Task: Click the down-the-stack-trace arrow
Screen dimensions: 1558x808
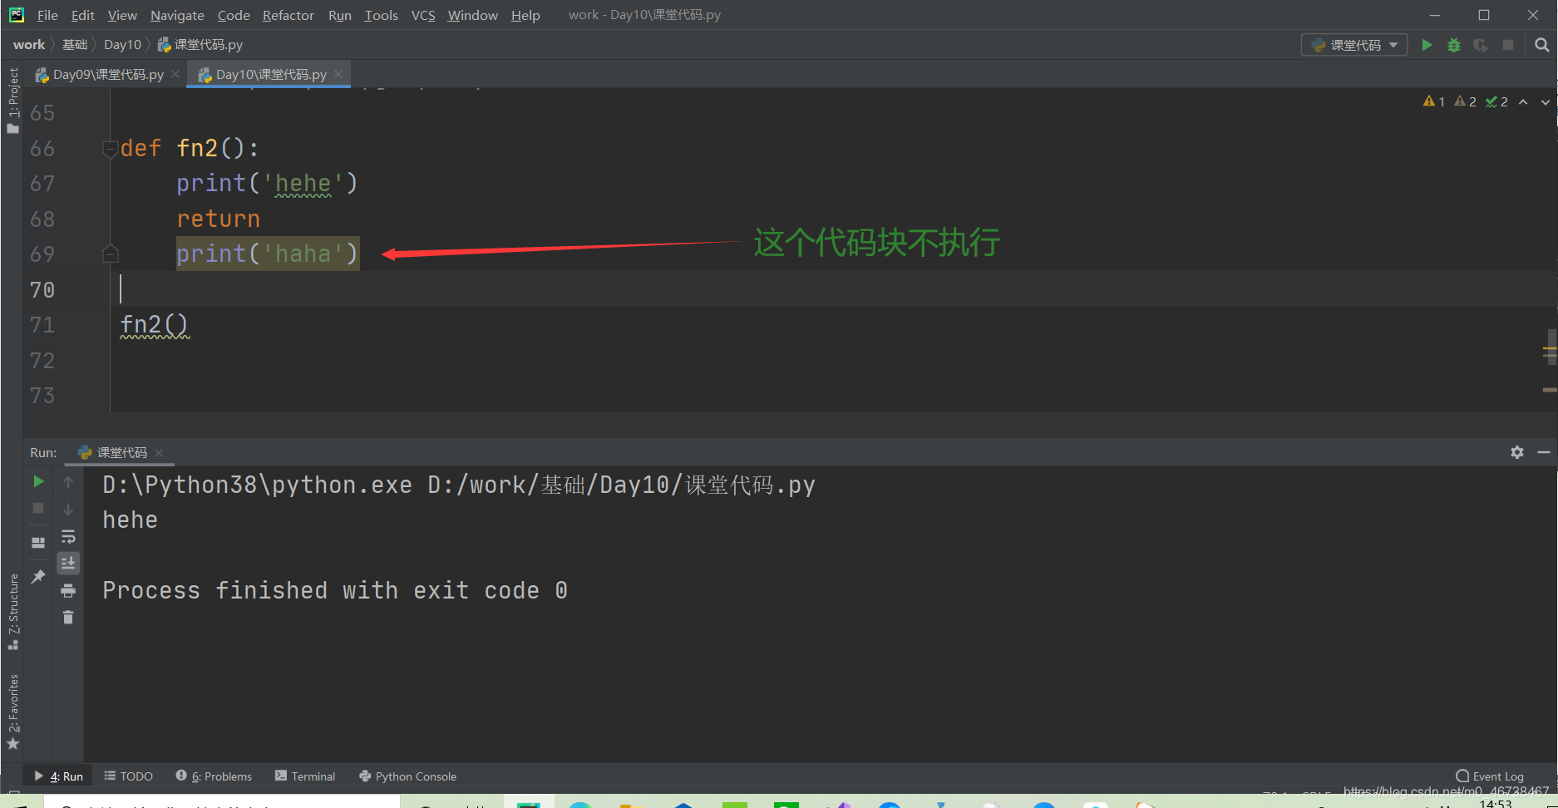Action: [x=68, y=509]
